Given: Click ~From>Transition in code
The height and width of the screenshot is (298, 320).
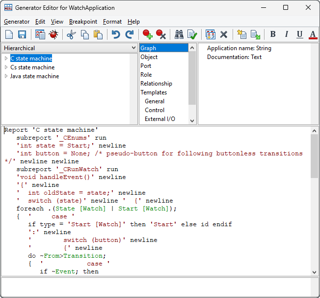Looking at the screenshot, I should (73, 256).
